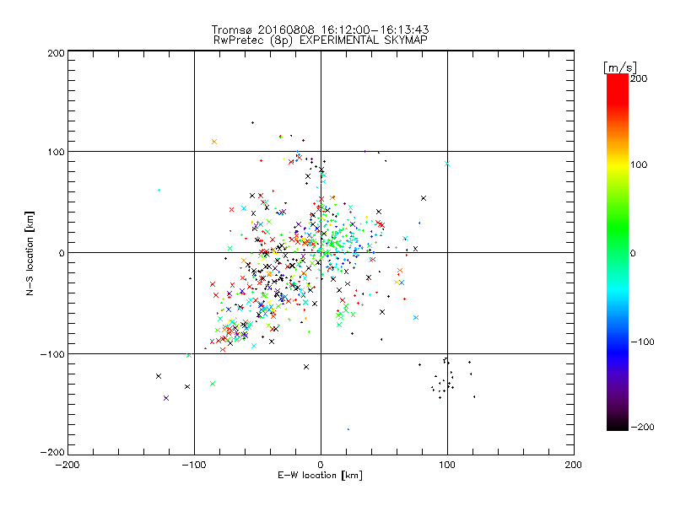Click the -200 label on the colorbar
This screenshot has width=675, height=506.
pos(642,427)
